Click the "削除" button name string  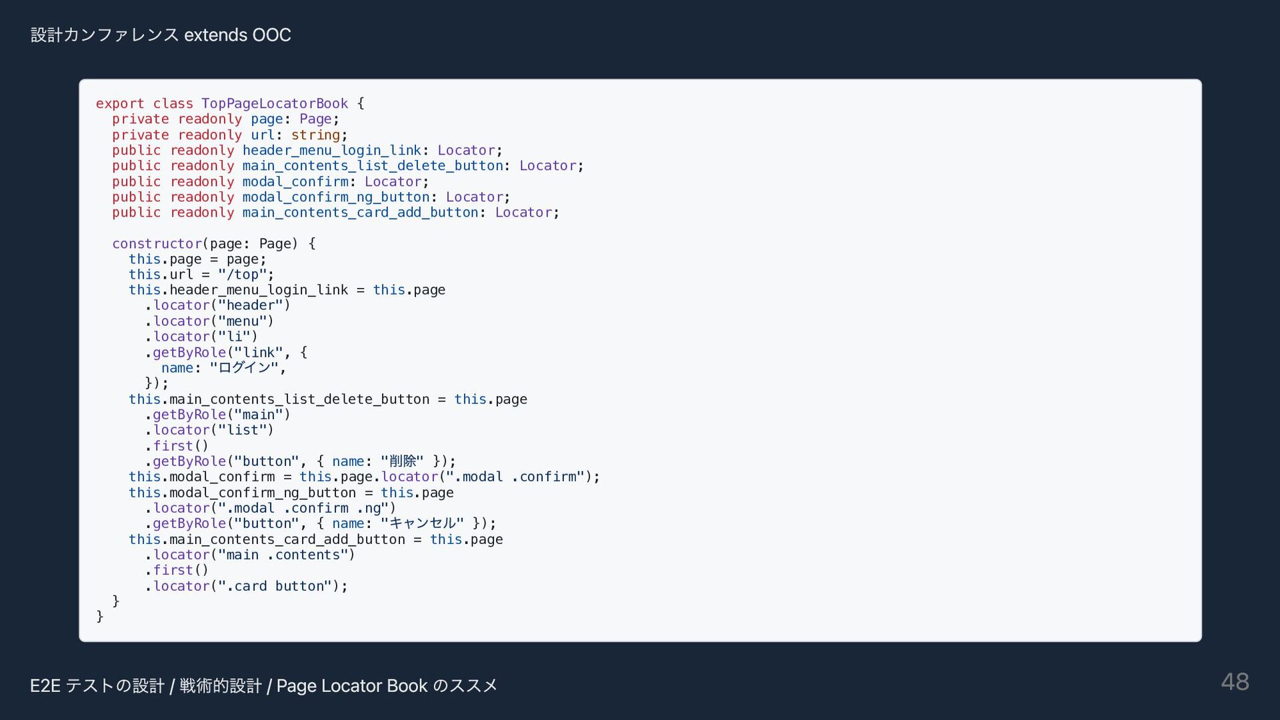[401, 461]
